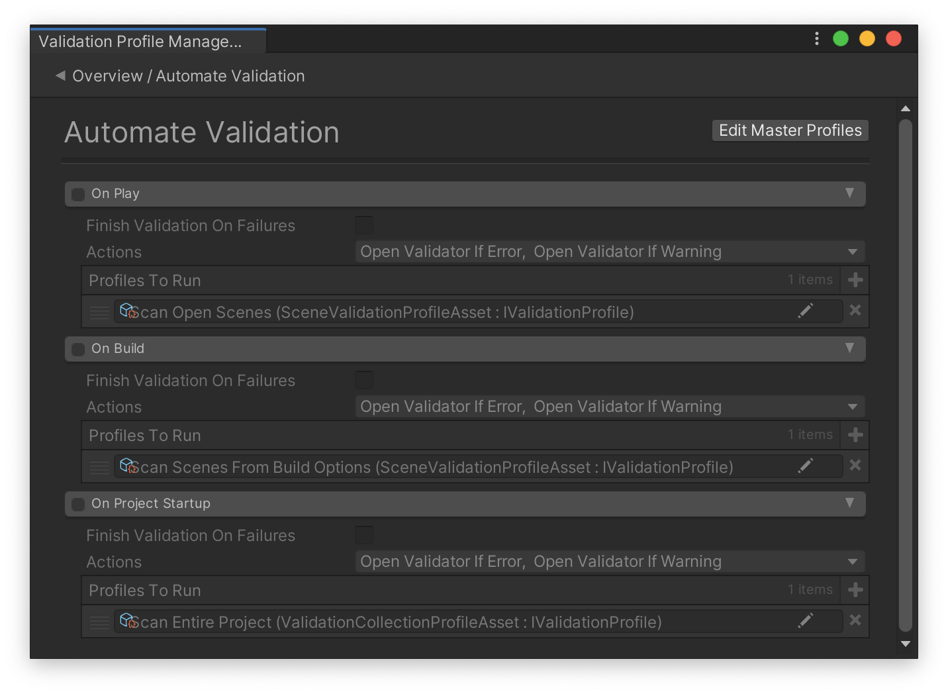Collapse the On Build section
Screen dimensions: 948x694
pos(851,348)
